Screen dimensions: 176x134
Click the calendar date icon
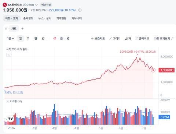pyautogui.click(x=61, y=39)
